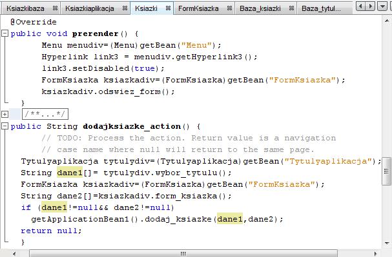Collapse the prerender method fold
Screen dimensions: 392x257
pyautogui.click(x=5, y=33)
